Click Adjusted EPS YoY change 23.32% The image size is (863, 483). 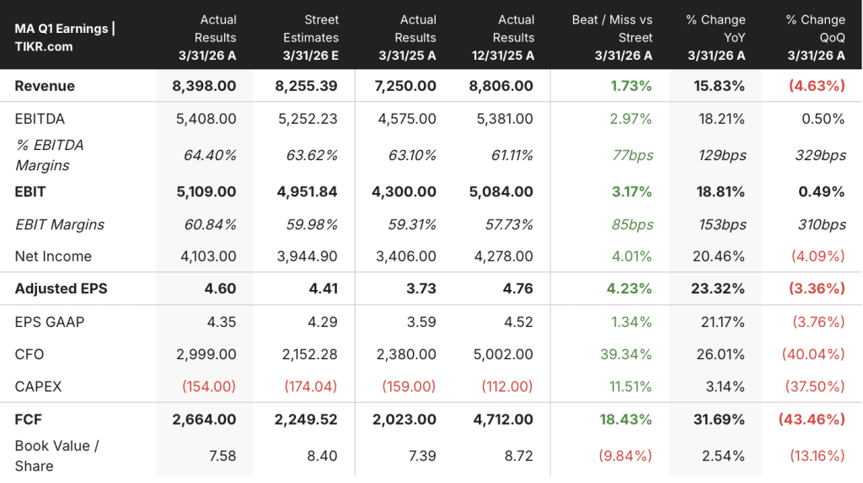point(718,288)
